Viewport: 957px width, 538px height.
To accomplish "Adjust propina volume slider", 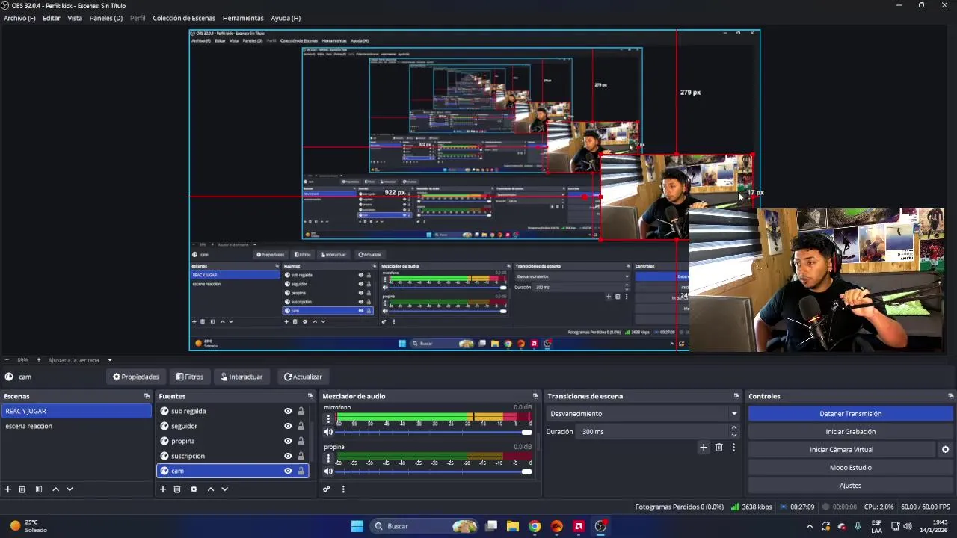I will tap(434, 471).
